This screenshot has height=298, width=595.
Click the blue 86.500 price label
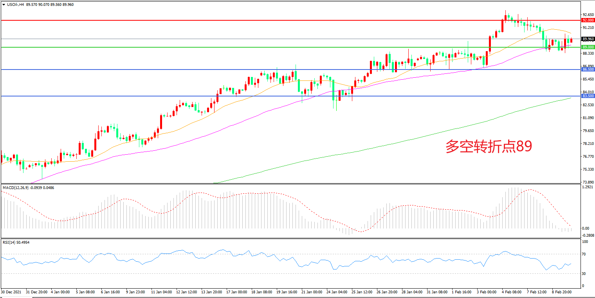click(588, 69)
